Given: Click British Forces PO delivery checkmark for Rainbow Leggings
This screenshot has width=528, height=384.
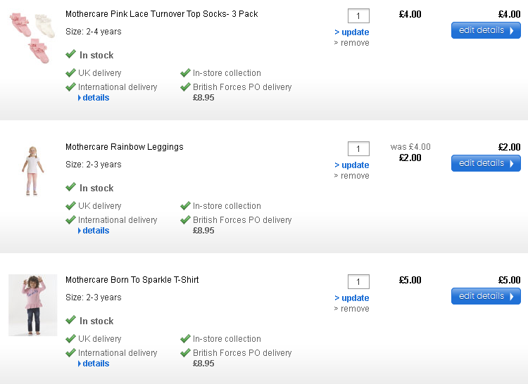Looking at the screenshot, I should coord(185,219).
